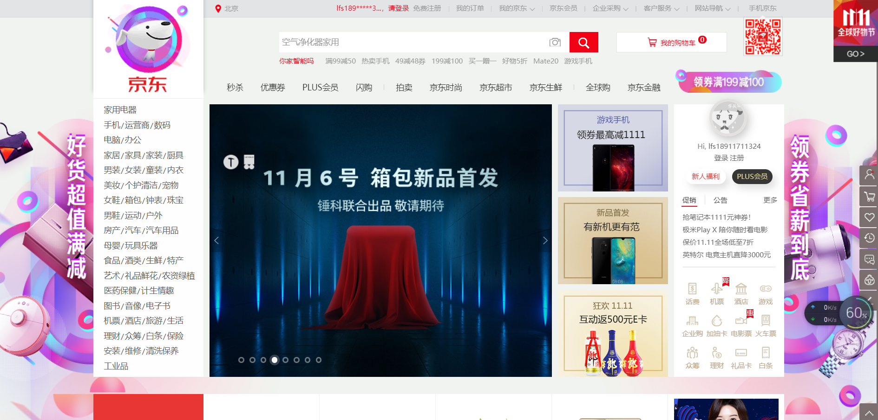The height and width of the screenshot is (420, 878).
Task: Open the 图书/音像/电子书 category
Action: (137, 306)
